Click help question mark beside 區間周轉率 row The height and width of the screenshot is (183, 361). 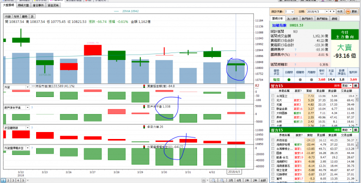(295, 65)
